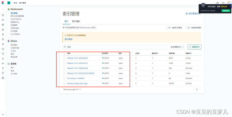Viewport: 232px width, 117px height.
Task: Open Stack Monitoring heartbeat icon
Action: [3, 73]
